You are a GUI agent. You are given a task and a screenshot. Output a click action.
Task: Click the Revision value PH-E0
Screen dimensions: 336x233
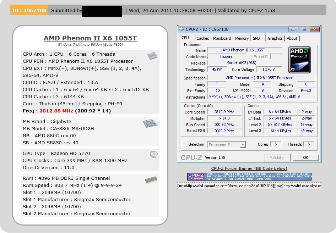pyautogui.click(x=306, y=90)
